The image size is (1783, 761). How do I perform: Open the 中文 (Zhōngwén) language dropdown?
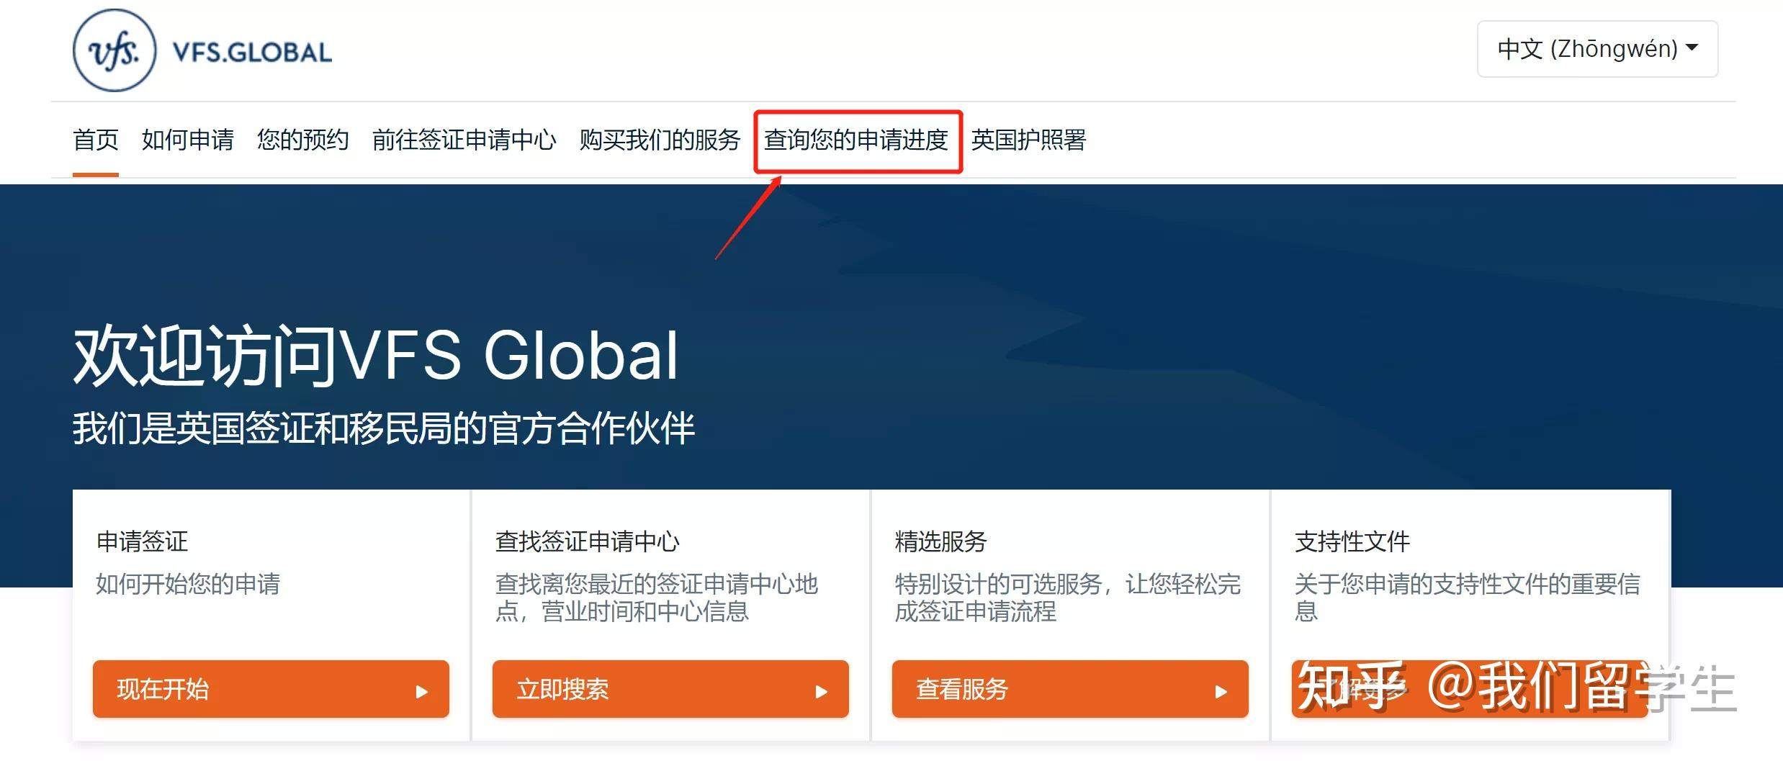click(x=1597, y=49)
